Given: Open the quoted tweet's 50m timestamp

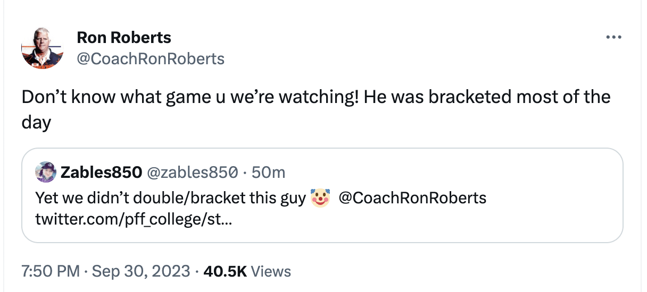Looking at the screenshot, I should pyautogui.click(x=268, y=172).
